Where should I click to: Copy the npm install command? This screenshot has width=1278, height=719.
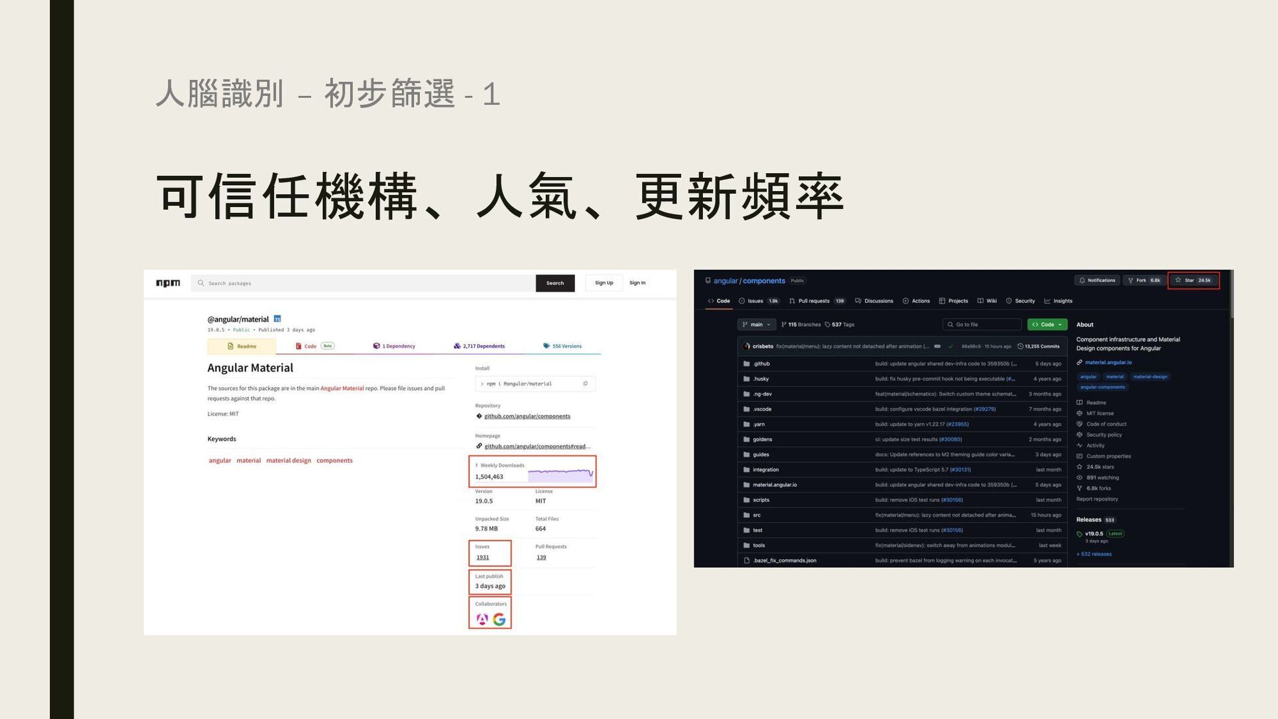click(x=585, y=383)
